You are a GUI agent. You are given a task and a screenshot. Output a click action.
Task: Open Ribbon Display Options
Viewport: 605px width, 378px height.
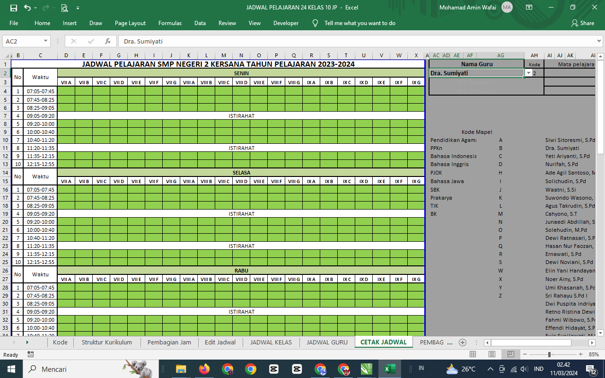point(529,8)
